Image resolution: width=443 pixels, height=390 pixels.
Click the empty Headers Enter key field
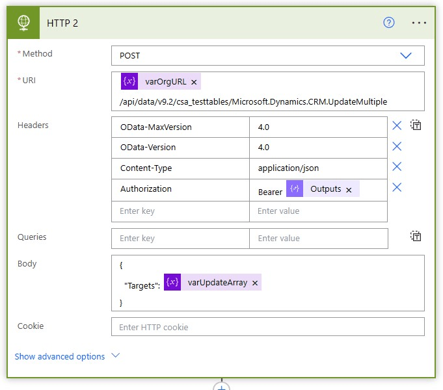click(180, 211)
